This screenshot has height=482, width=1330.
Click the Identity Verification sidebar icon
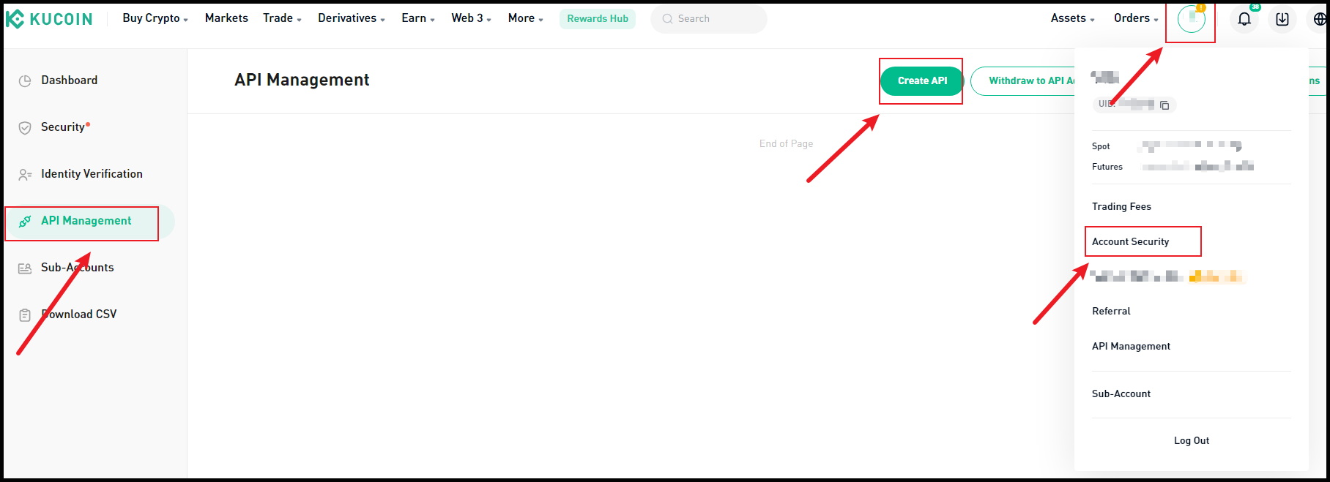pyautogui.click(x=25, y=174)
